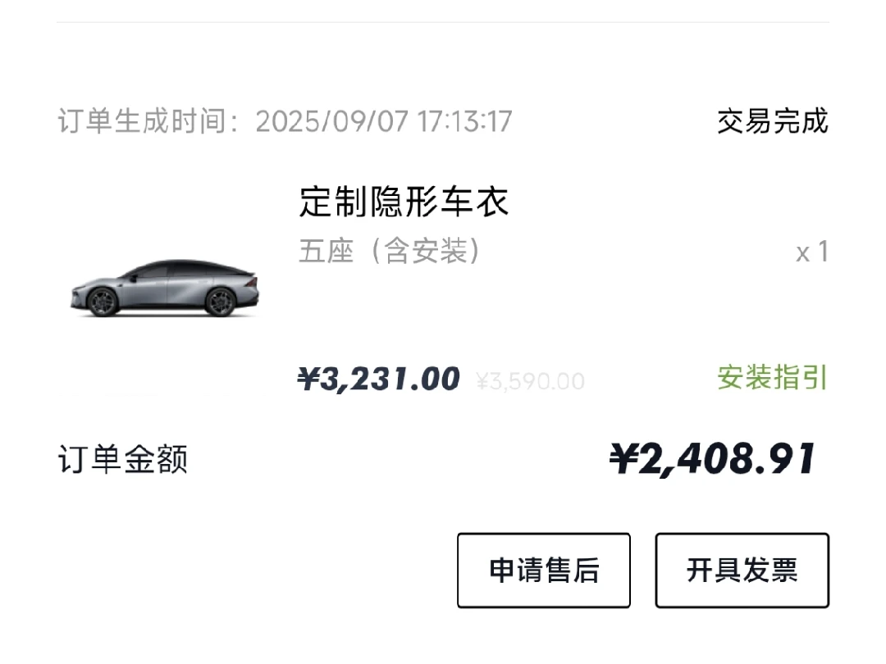Click the quantity label x 1

(x=811, y=252)
